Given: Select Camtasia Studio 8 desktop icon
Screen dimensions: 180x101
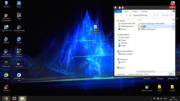Looking at the screenshot, I should (19, 29).
